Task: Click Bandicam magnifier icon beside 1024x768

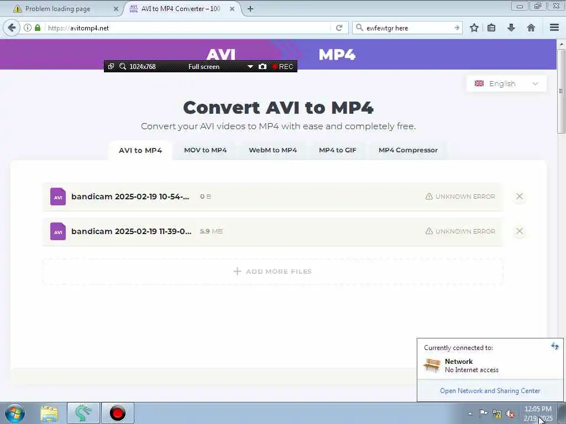Action: point(123,66)
